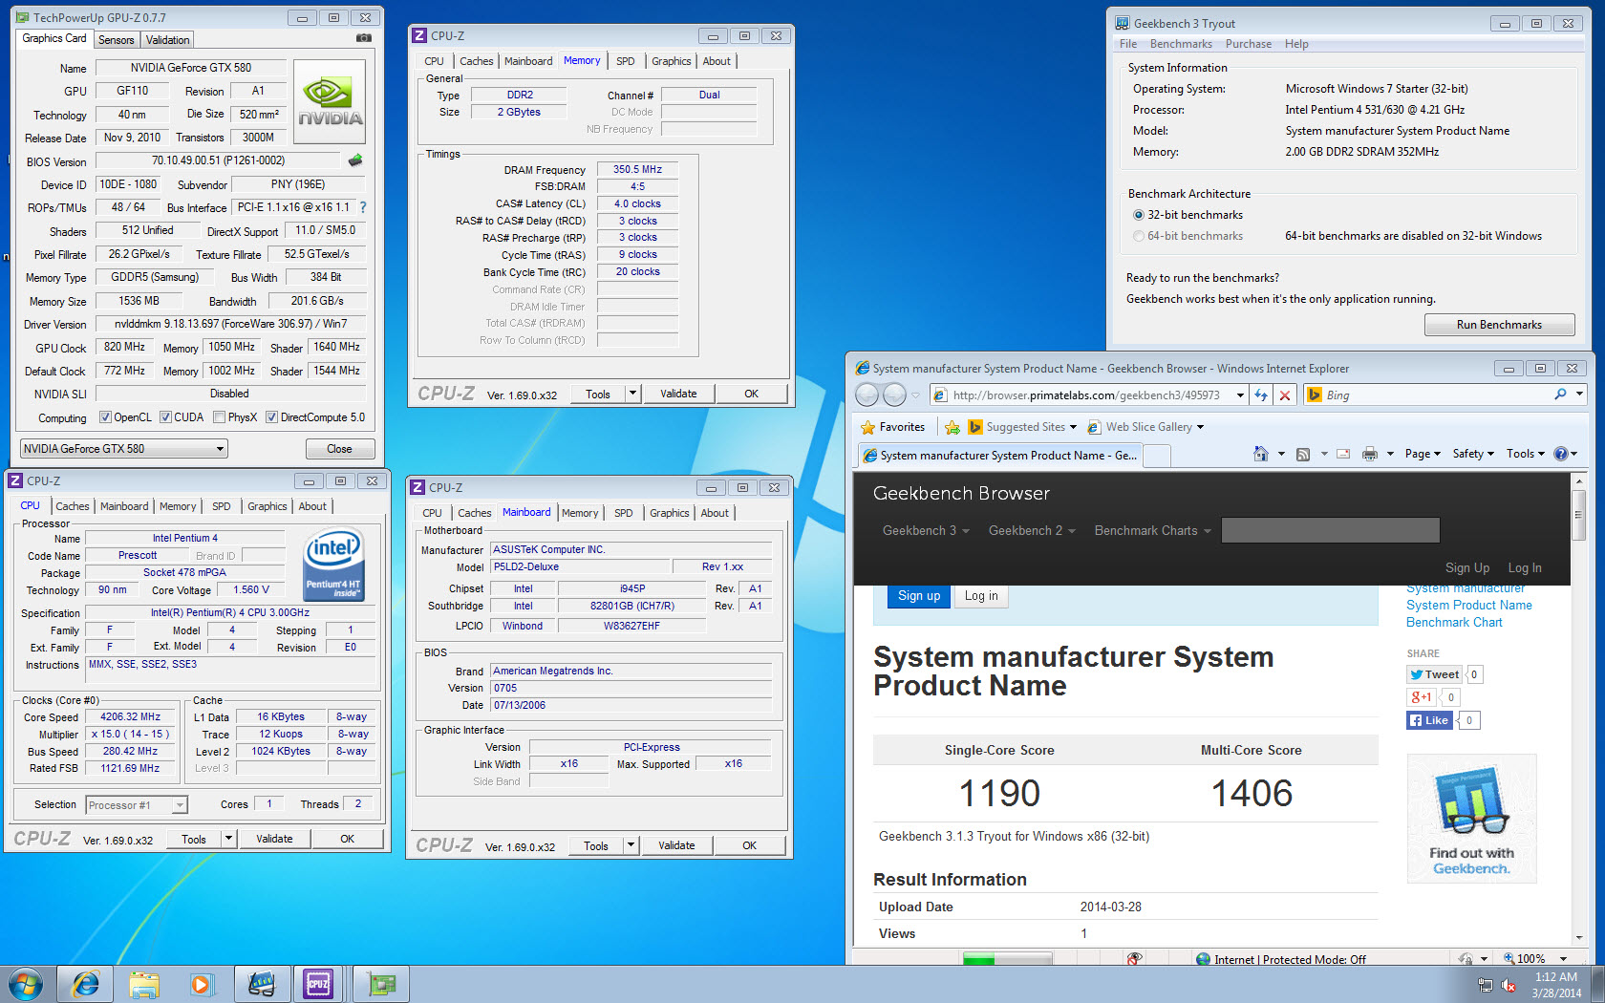Viewport: 1605px width, 1003px height.
Task: Toggle the OpenCL checkbox in GPU-Z
Action: click(106, 417)
